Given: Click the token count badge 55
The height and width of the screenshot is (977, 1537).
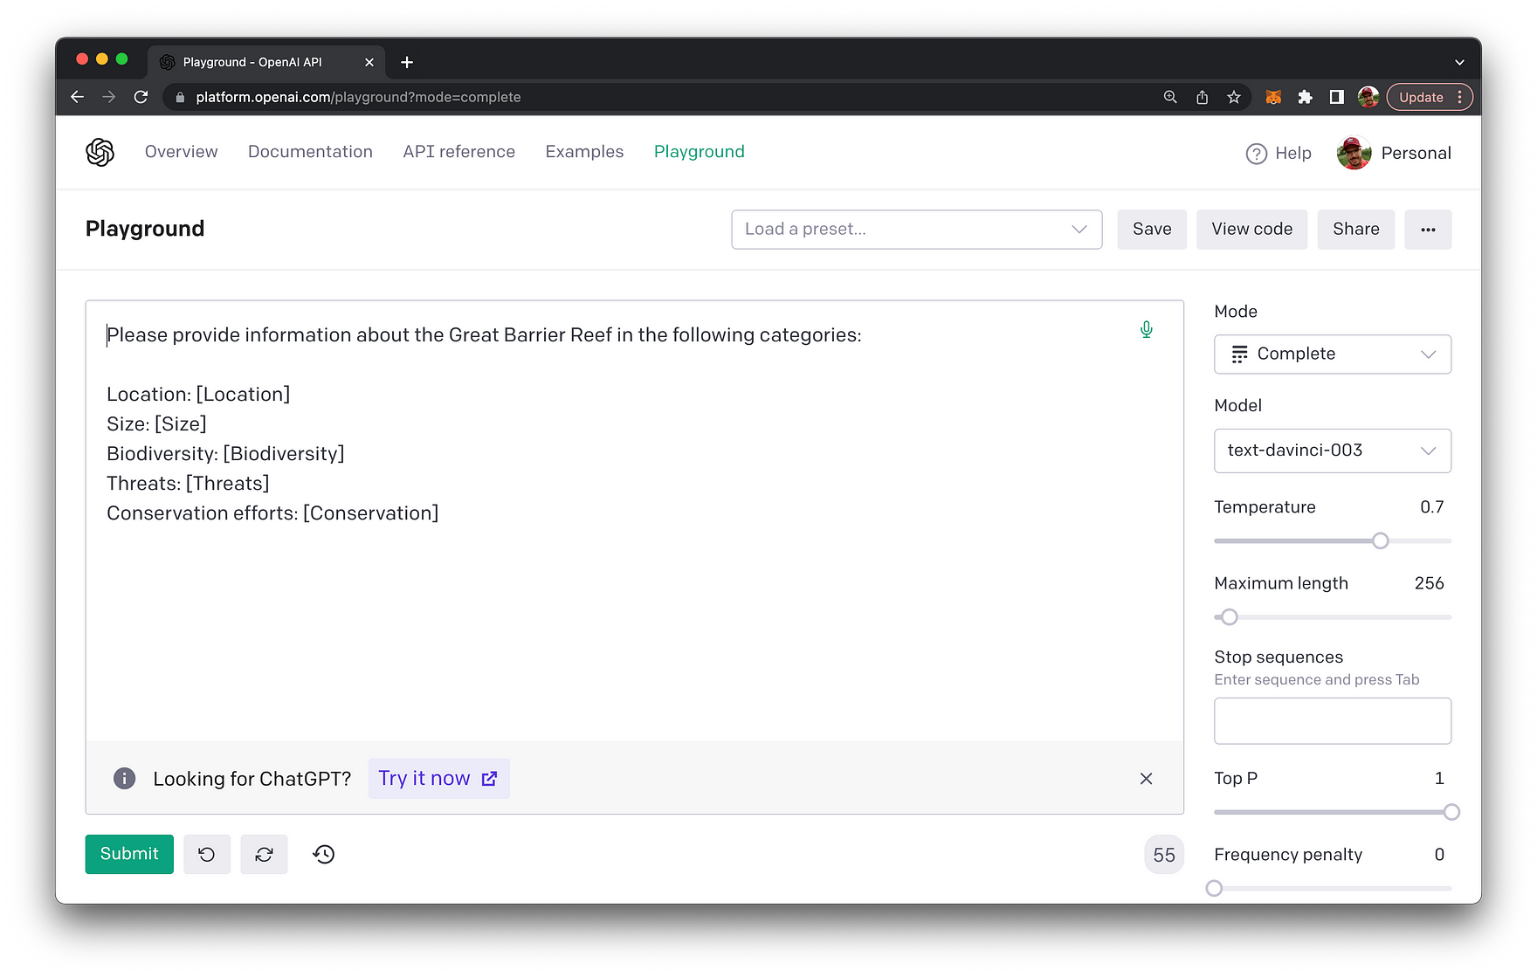Looking at the screenshot, I should pyautogui.click(x=1164, y=855).
